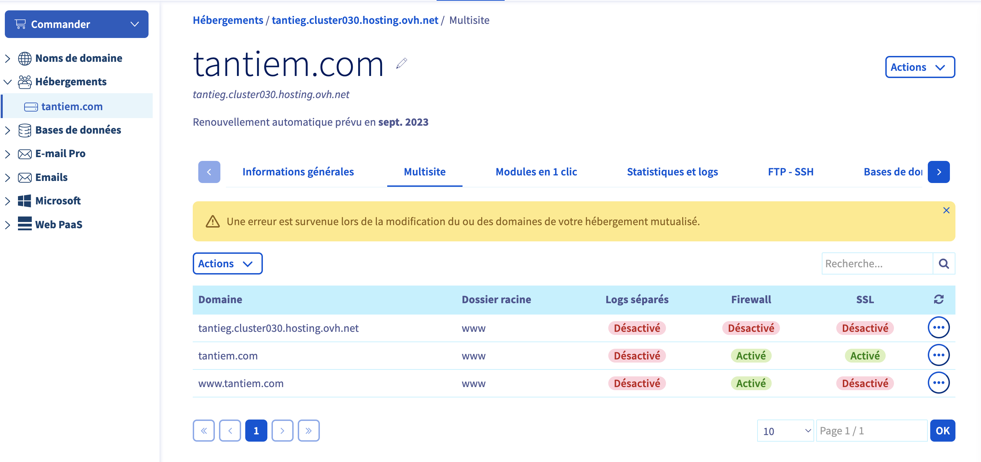Screen dimensions: 981x462
Task: Dismiss the yellow error banner
Action: (x=946, y=210)
